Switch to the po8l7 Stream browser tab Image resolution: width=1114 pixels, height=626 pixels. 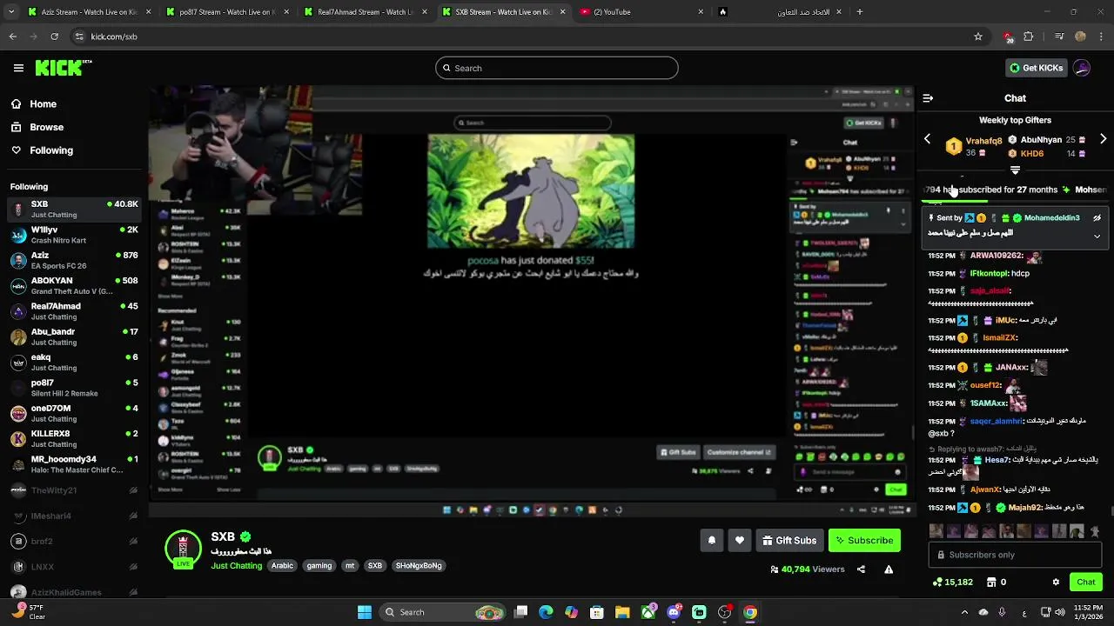[x=226, y=12]
